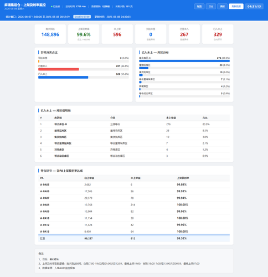The image size is (268, 277).
Task: Click the orange 到达未签 bar marker
Action: 39,61
